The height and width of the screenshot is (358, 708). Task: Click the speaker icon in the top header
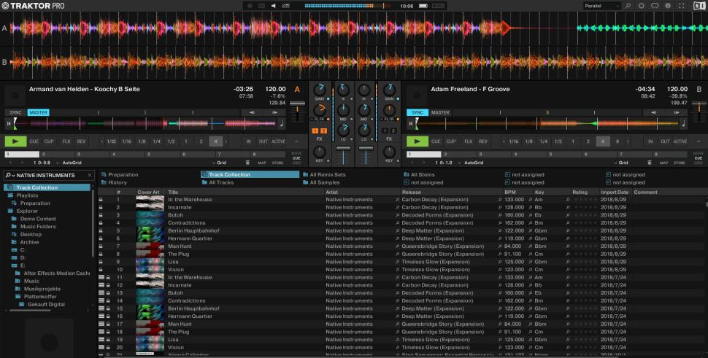click(x=274, y=6)
